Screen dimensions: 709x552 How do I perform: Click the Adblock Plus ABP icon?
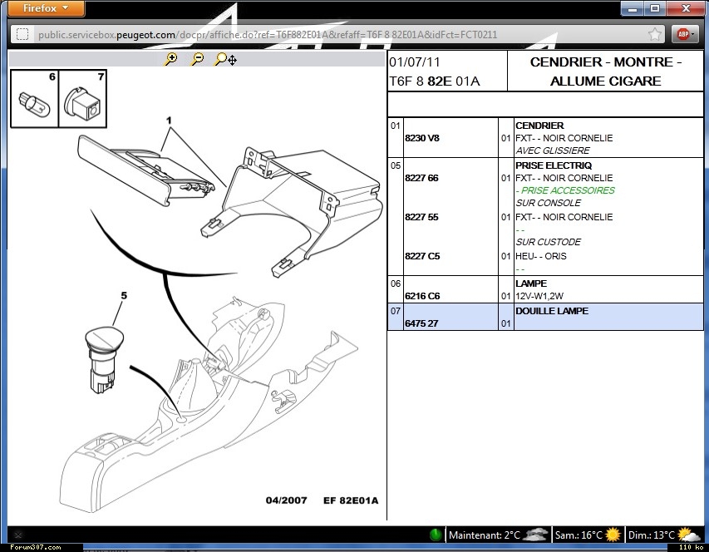tap(682, 34)
